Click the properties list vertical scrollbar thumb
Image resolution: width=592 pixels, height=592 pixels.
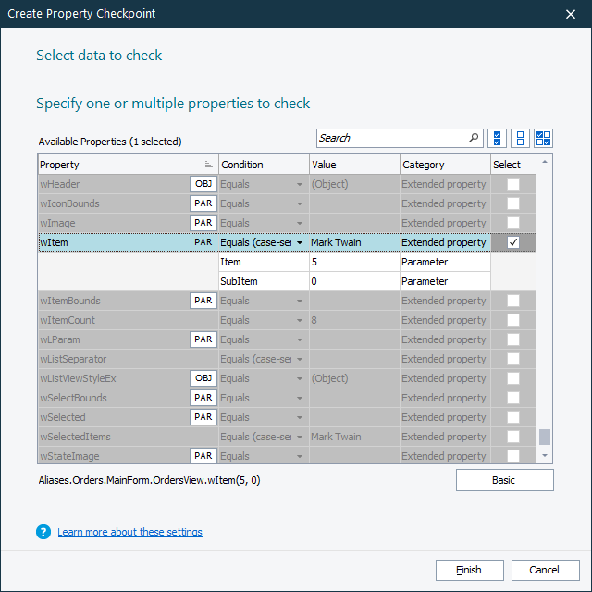pos(545,437)
